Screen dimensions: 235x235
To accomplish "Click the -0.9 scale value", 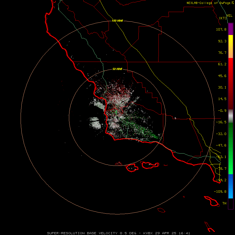I will point(222,111).
